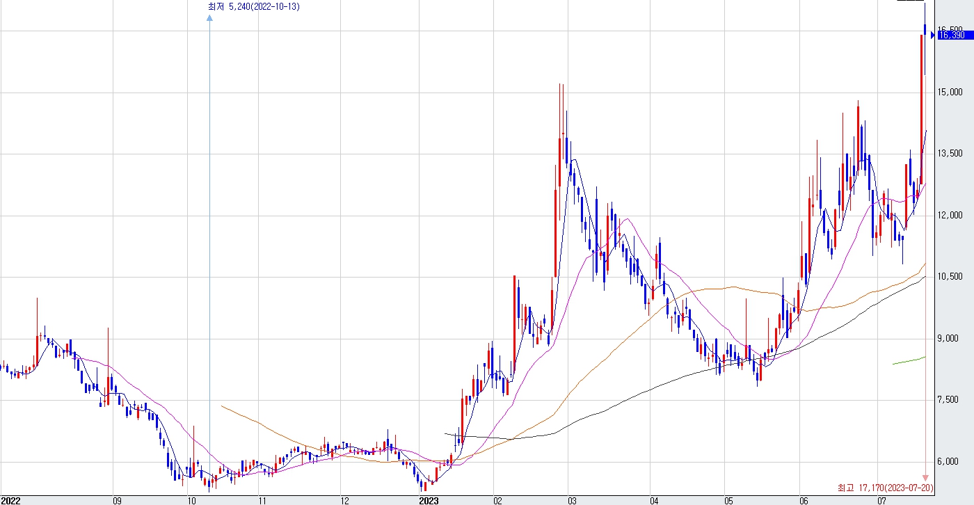Select month 03 on the date axis

(572, 500)
